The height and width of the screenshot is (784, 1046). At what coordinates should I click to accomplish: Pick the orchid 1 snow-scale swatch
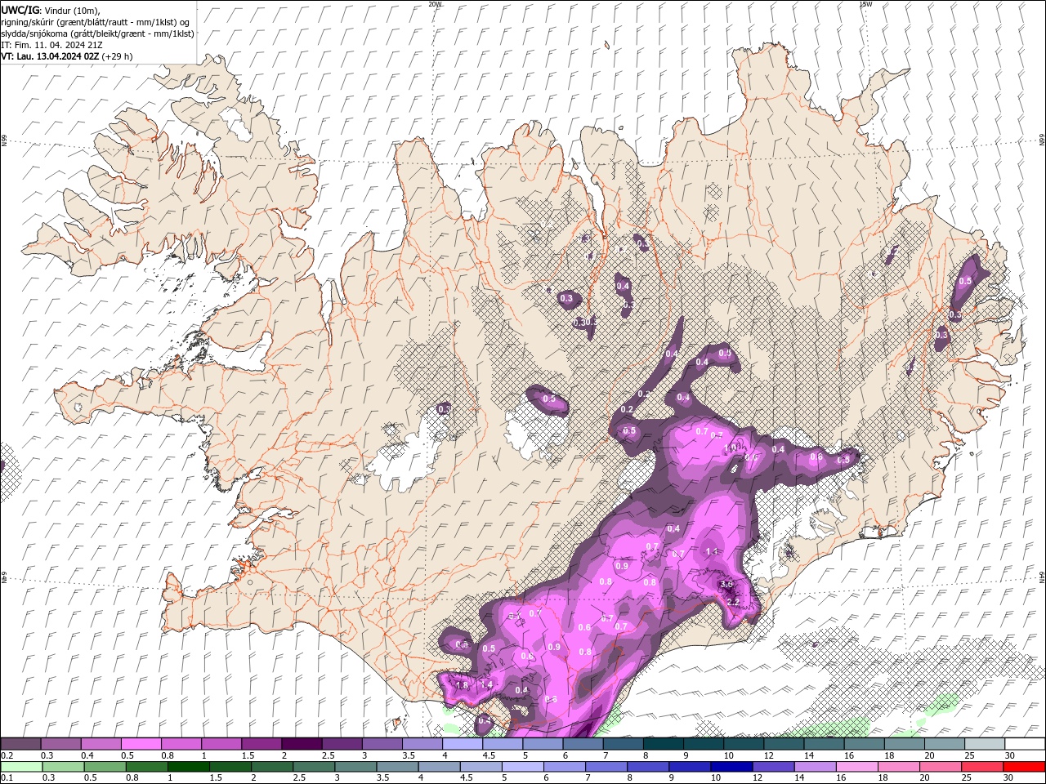[x=221, y=744]
